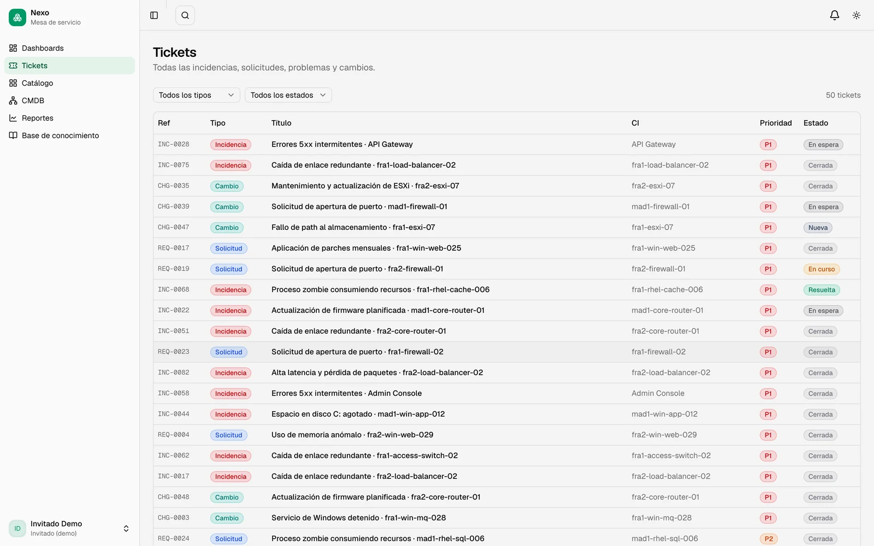Click the Estado column header

pos(816,123)
